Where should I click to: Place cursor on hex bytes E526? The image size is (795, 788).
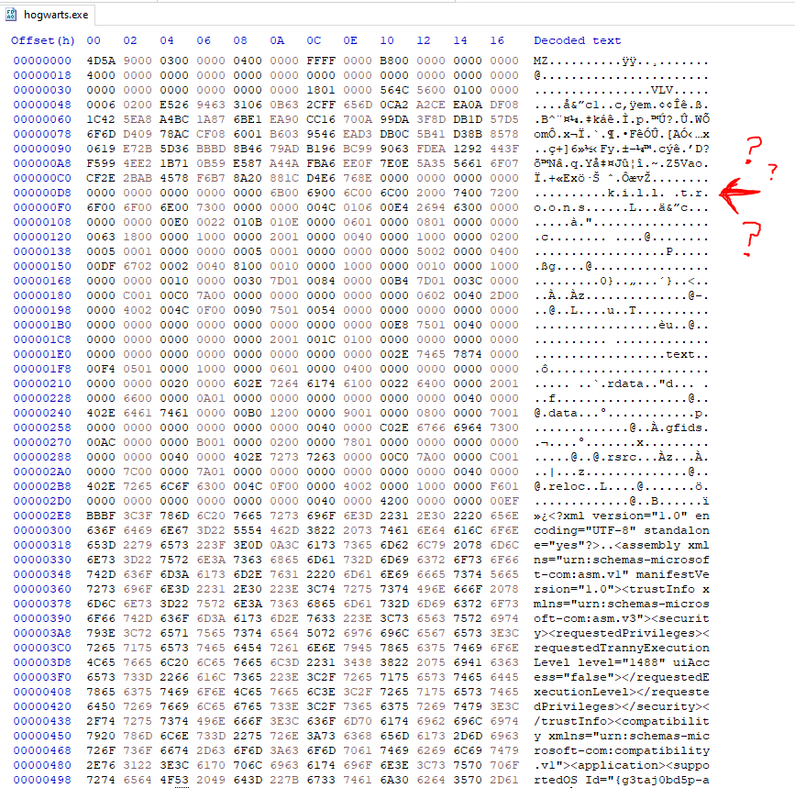(174, 105)
